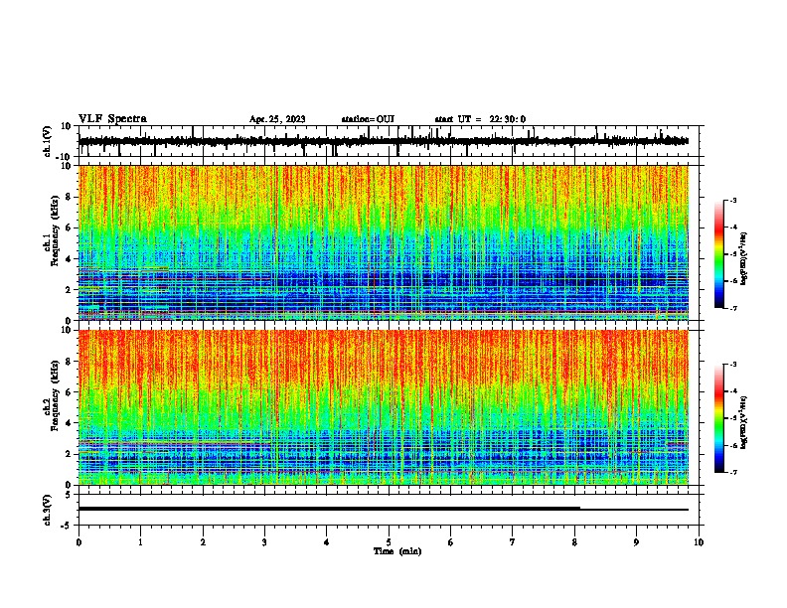Click time axis tick label '1'
Viewport: 787px width, 608px height.
click(140, 542)
